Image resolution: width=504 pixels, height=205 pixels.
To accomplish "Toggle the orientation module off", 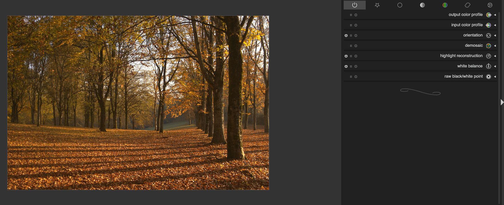I will pyautogui.click(x=346, y=35).
